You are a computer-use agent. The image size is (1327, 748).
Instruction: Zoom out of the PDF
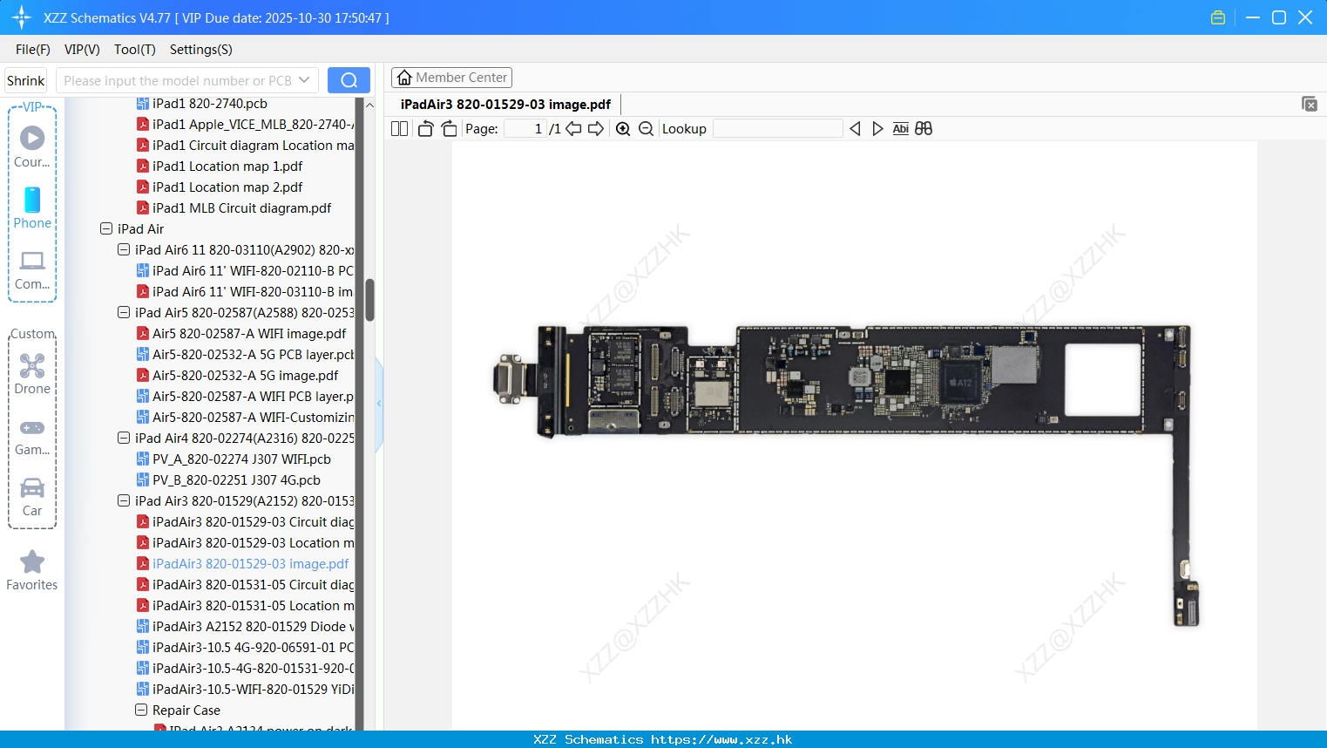click(646, 129)
